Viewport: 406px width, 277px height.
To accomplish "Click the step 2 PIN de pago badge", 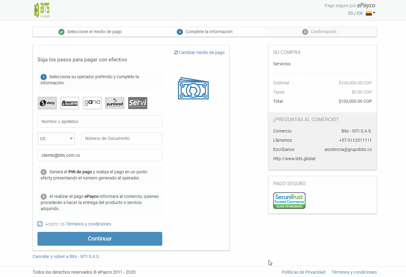I will click(44, 172).
